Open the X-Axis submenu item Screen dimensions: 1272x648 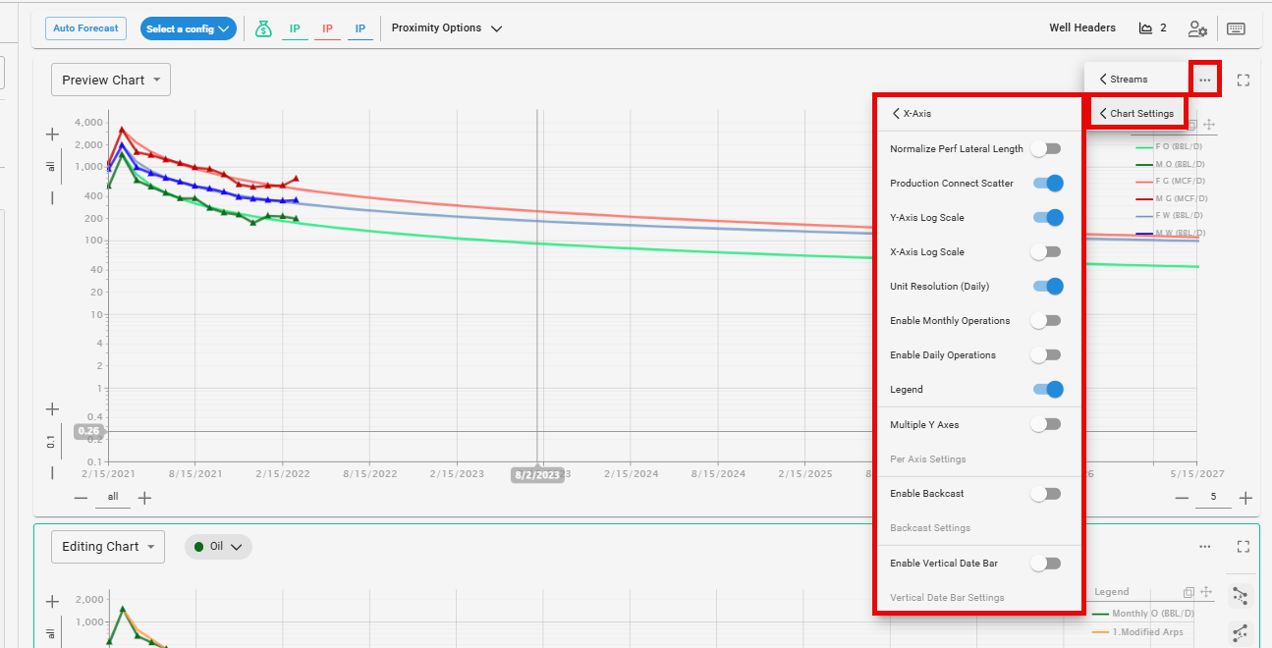tap(912, 114)
